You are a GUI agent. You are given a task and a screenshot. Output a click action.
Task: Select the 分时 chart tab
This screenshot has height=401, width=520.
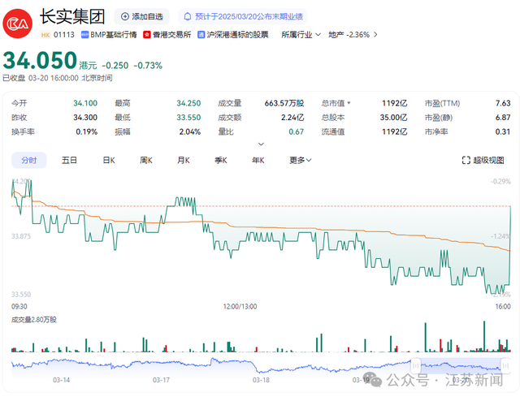click(x=29, y=161)
